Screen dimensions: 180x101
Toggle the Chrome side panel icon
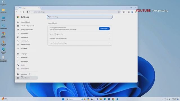pyautogui.click(x=129, y=12)
